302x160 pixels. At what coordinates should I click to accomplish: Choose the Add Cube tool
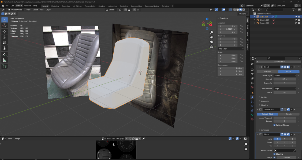pyautogui.click(x=4, y=66)
